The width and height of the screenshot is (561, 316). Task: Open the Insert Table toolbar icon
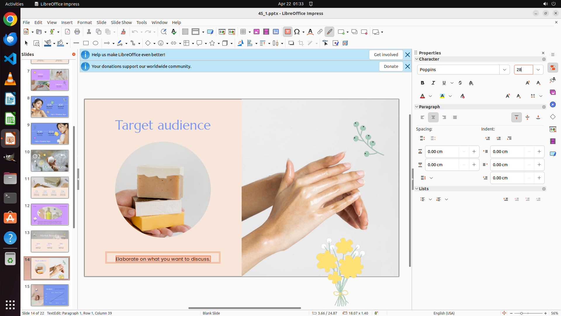pos(243,32)
